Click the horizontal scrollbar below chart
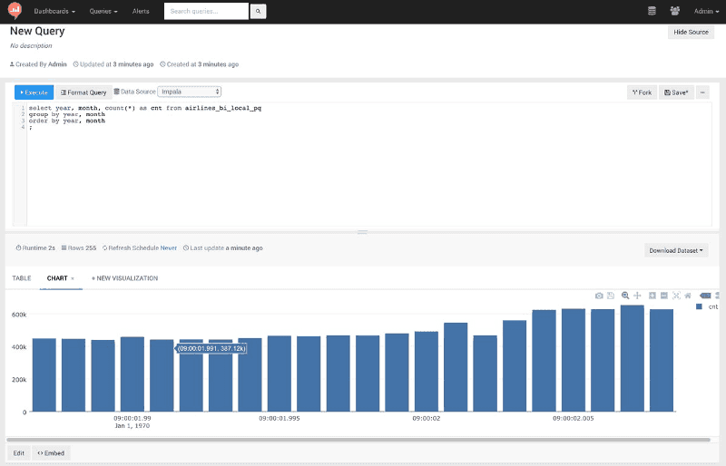 click(363, 440)
